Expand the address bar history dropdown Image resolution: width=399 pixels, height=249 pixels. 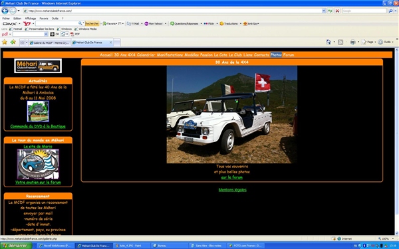324,11
